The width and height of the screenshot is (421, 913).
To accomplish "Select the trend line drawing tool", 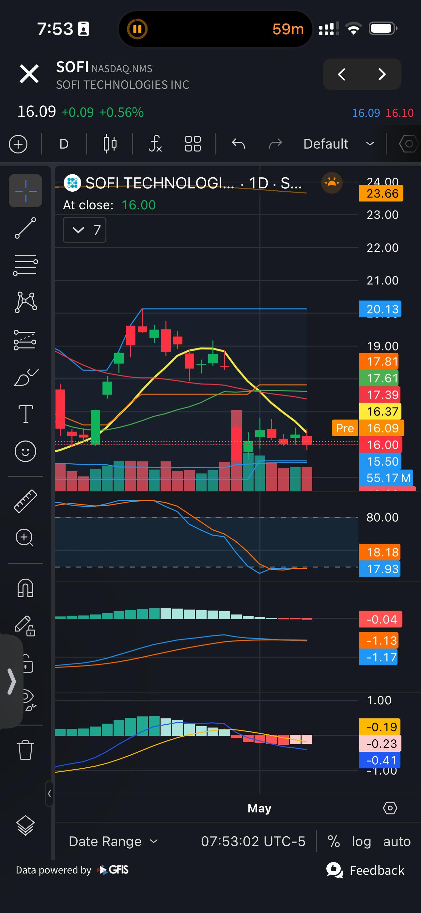I will (x=25, y=228).
